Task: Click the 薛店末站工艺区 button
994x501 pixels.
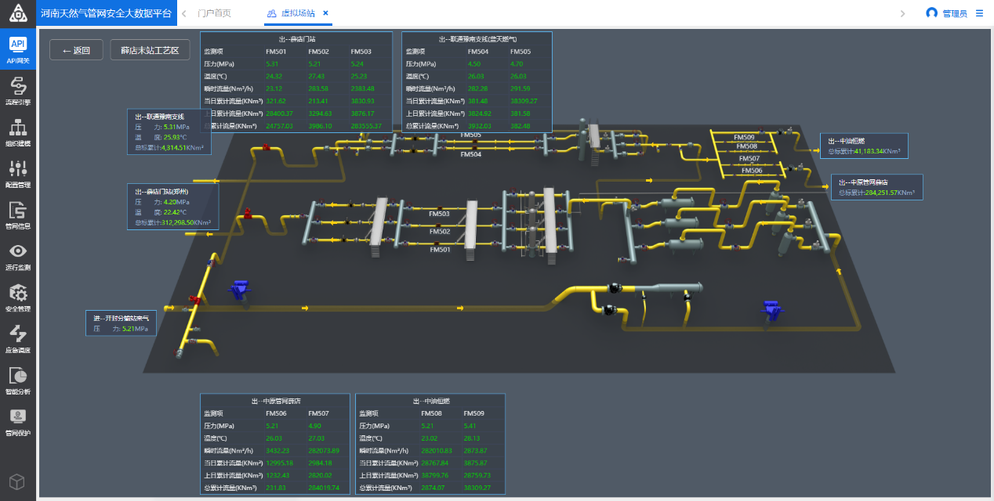Action: [150, 50]
